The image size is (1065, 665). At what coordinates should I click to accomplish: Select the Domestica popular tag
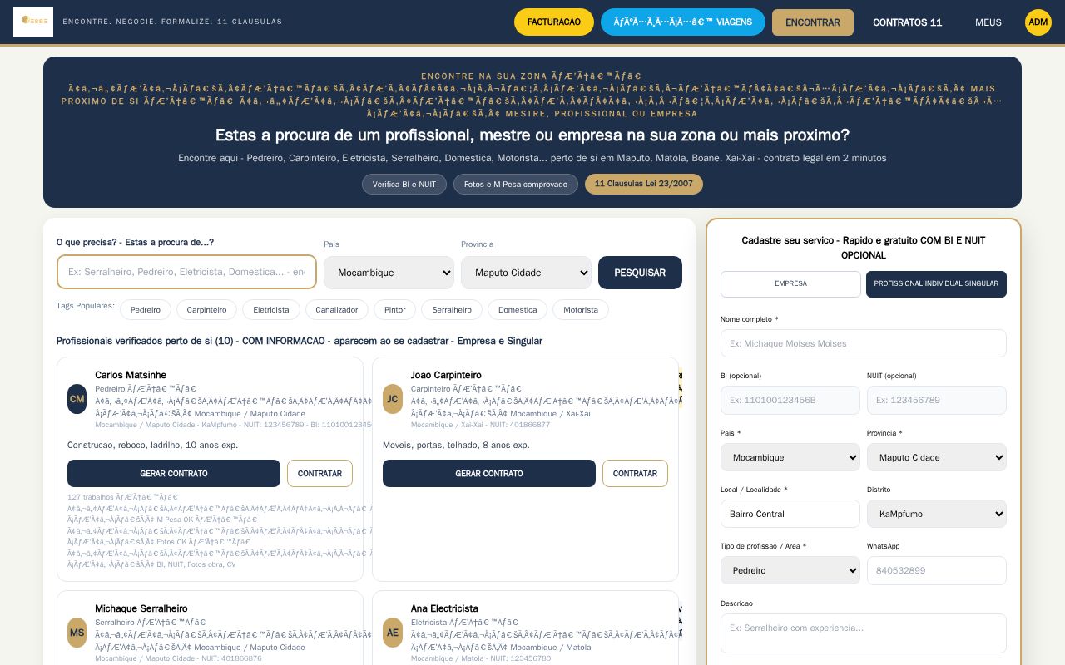click(518, 309)
